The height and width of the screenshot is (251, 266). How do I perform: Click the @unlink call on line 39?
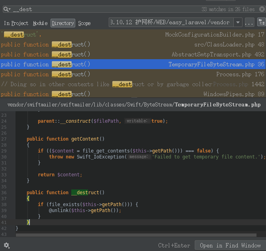pyautogui.click(x=85, y=210)
